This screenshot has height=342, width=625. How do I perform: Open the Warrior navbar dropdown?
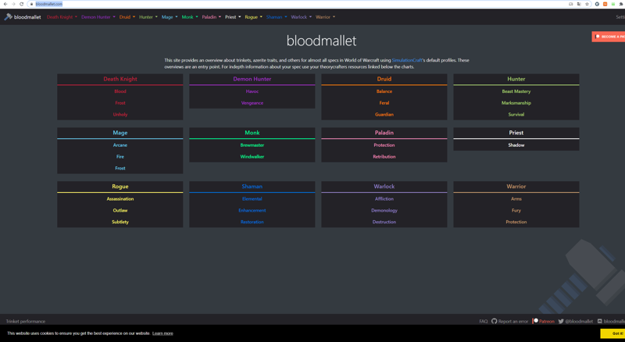(x=325, y=17)
